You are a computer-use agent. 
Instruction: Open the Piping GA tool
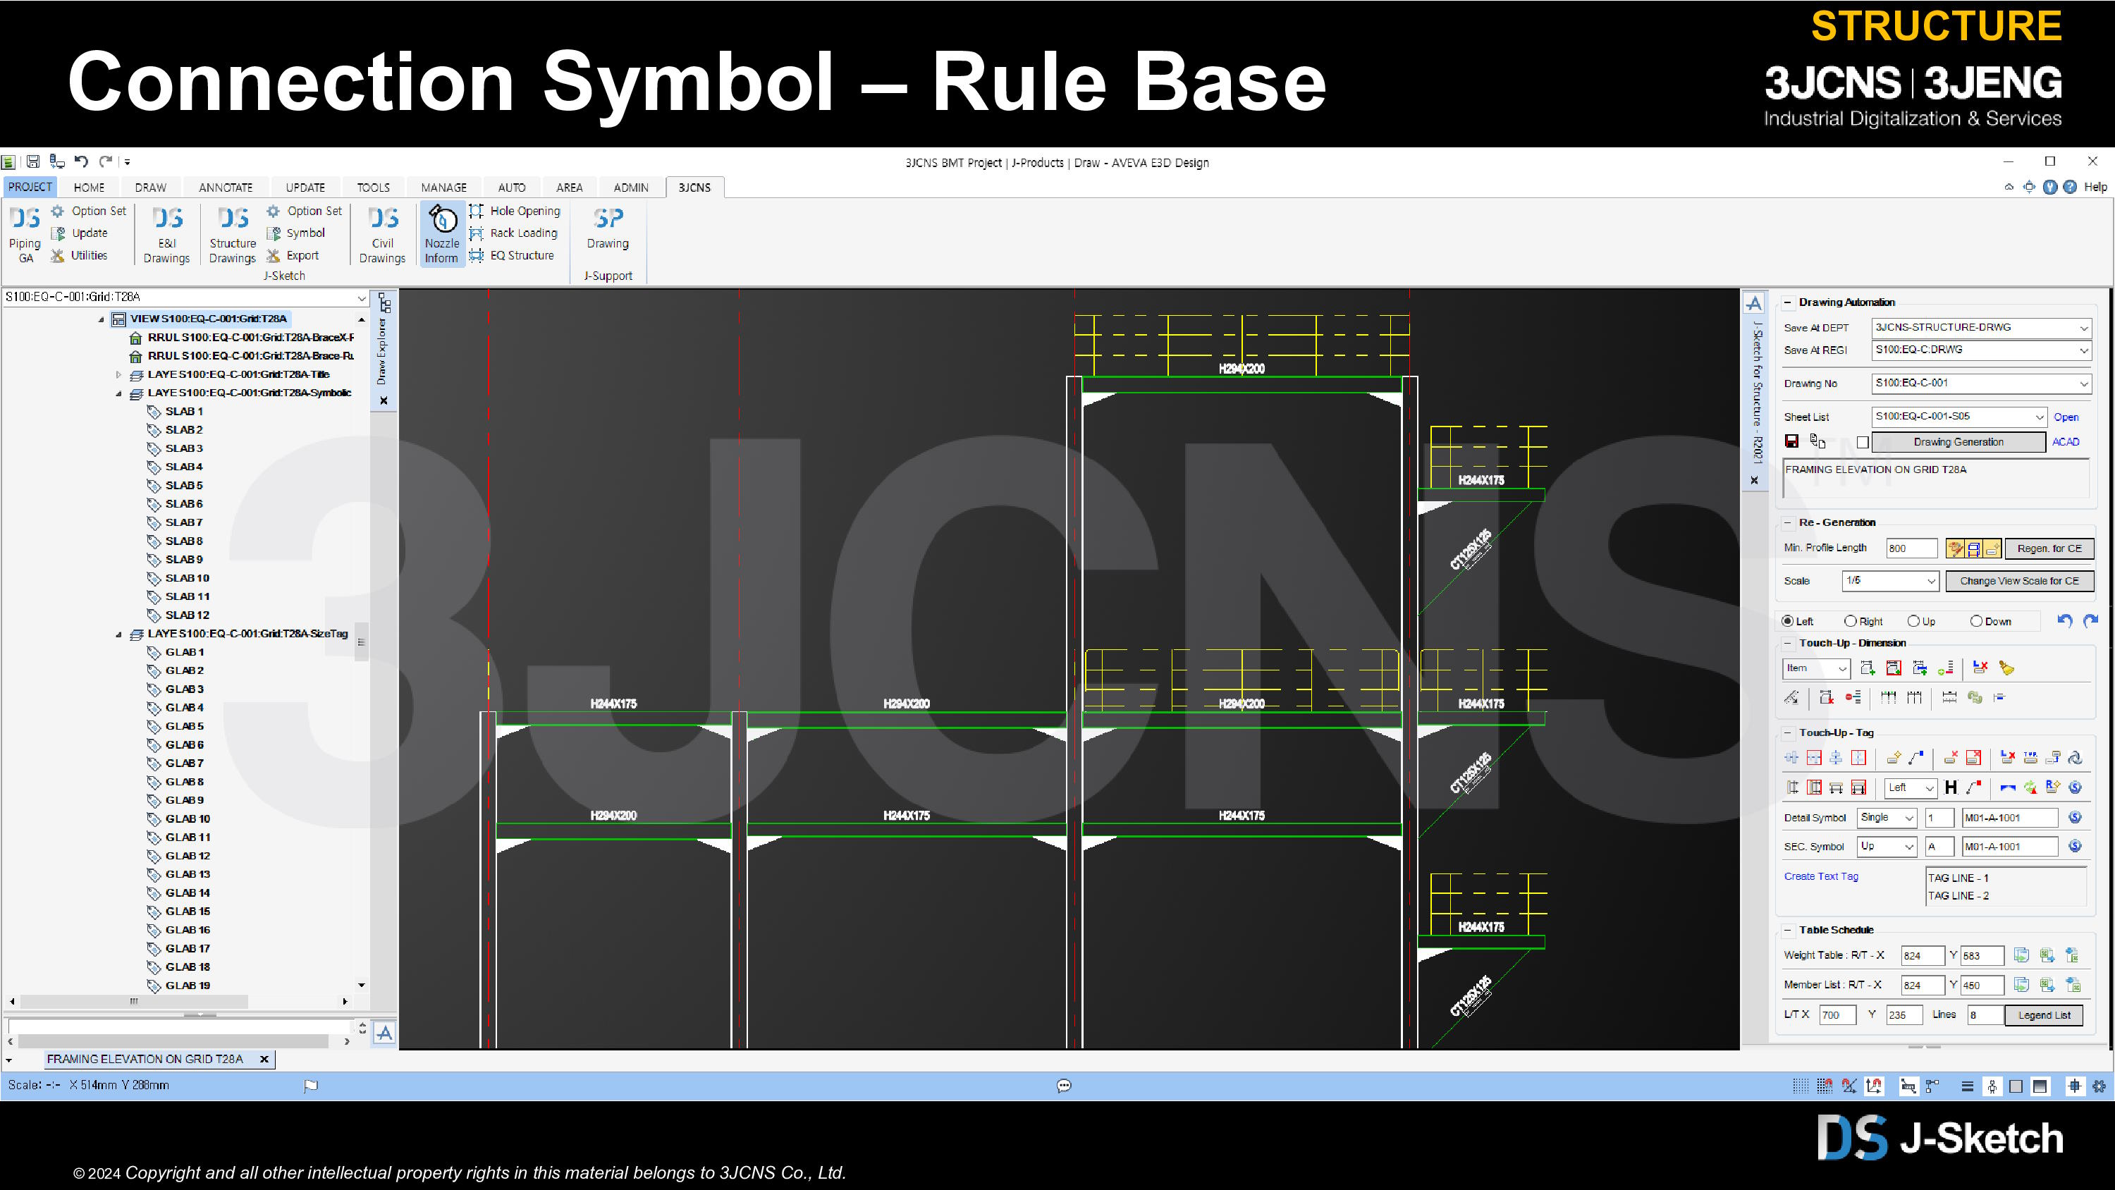pyautogui.click(x=25, y=234)
